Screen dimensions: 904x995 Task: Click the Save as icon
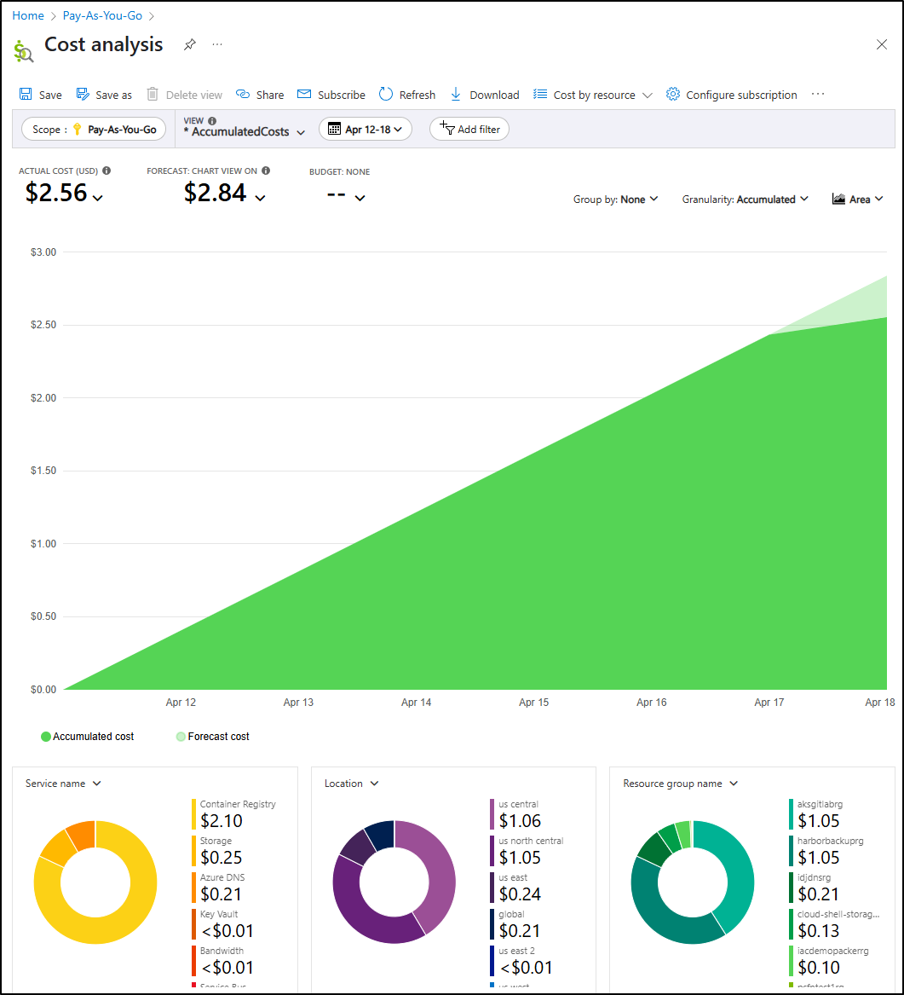click(83, 95)
